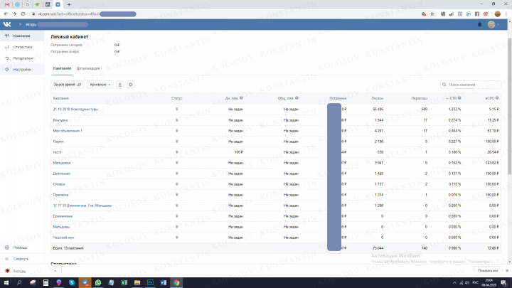Image resolution: width=512 pixels, height=288 pixels.
Task: Bookmark this page with the star icon
Action: [x=432, y=14]
